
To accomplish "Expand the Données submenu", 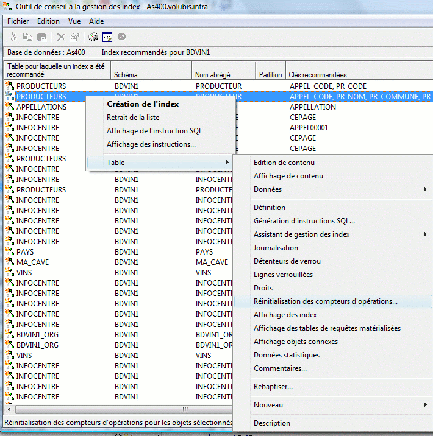I will (333, 189).
